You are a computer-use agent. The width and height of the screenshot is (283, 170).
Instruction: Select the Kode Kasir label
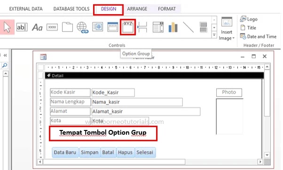pyautogui.click(x=70, y=92)
